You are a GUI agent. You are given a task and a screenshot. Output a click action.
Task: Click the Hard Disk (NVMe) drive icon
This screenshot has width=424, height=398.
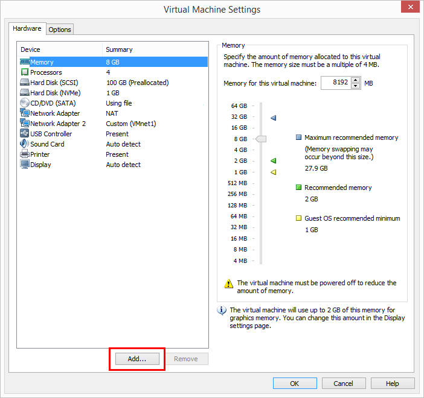(25, 92)
